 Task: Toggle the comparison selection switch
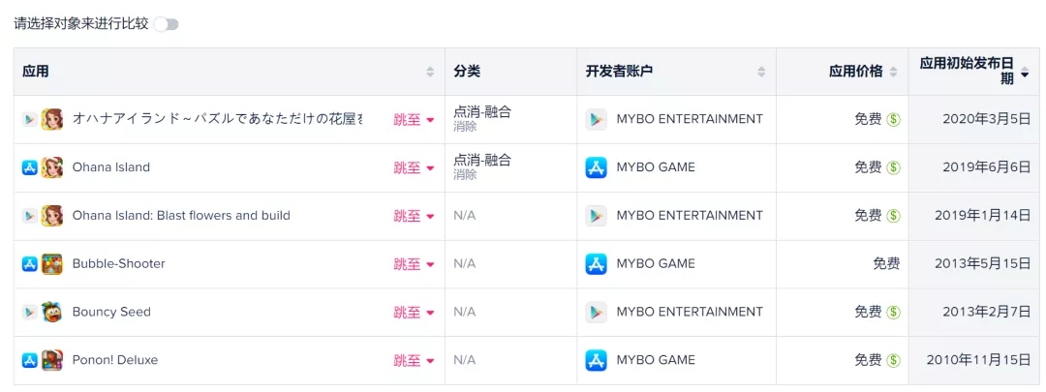point(167,23)
